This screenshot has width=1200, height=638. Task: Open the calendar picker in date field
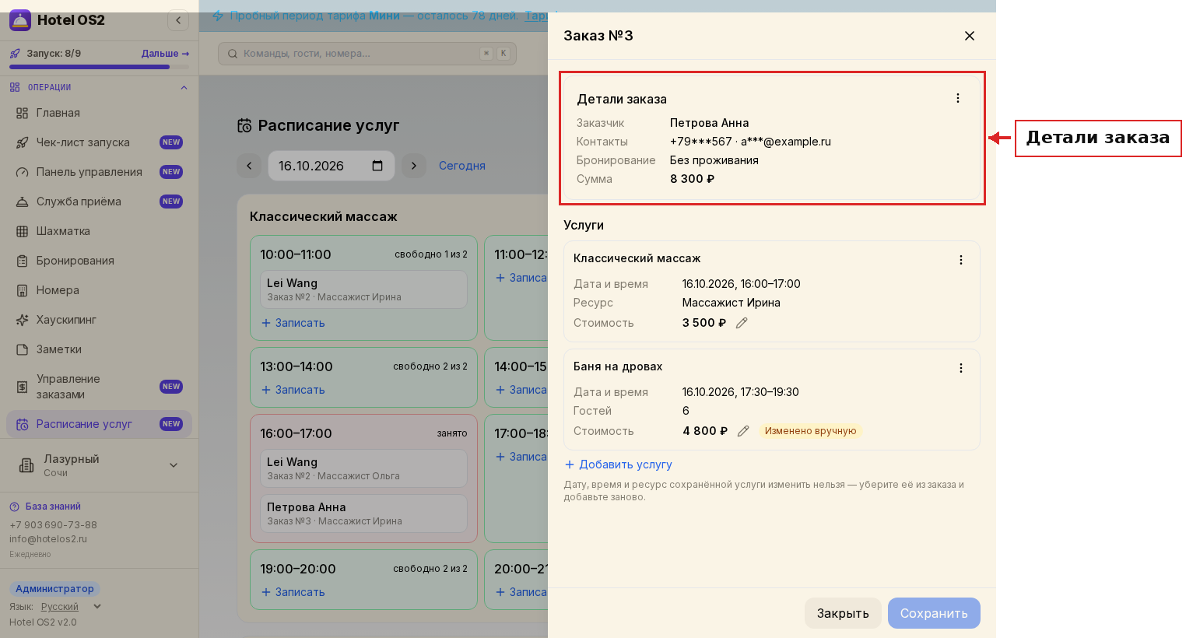378,166
